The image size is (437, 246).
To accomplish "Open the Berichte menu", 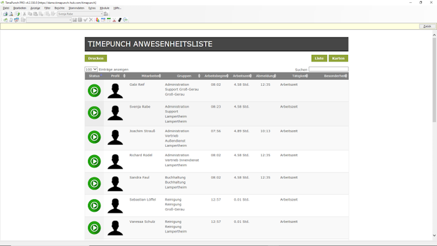I will point(59,8).
